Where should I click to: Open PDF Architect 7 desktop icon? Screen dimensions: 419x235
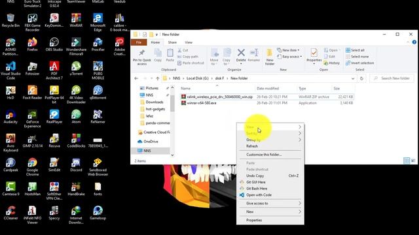pos(54,70)
